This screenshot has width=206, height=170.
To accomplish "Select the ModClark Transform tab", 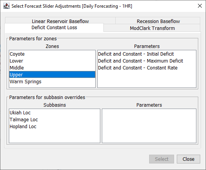I will 152,28.
